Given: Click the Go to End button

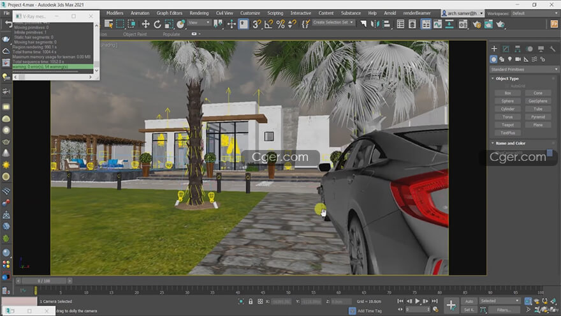Looking at the screenshot, I should pos(434,301).
